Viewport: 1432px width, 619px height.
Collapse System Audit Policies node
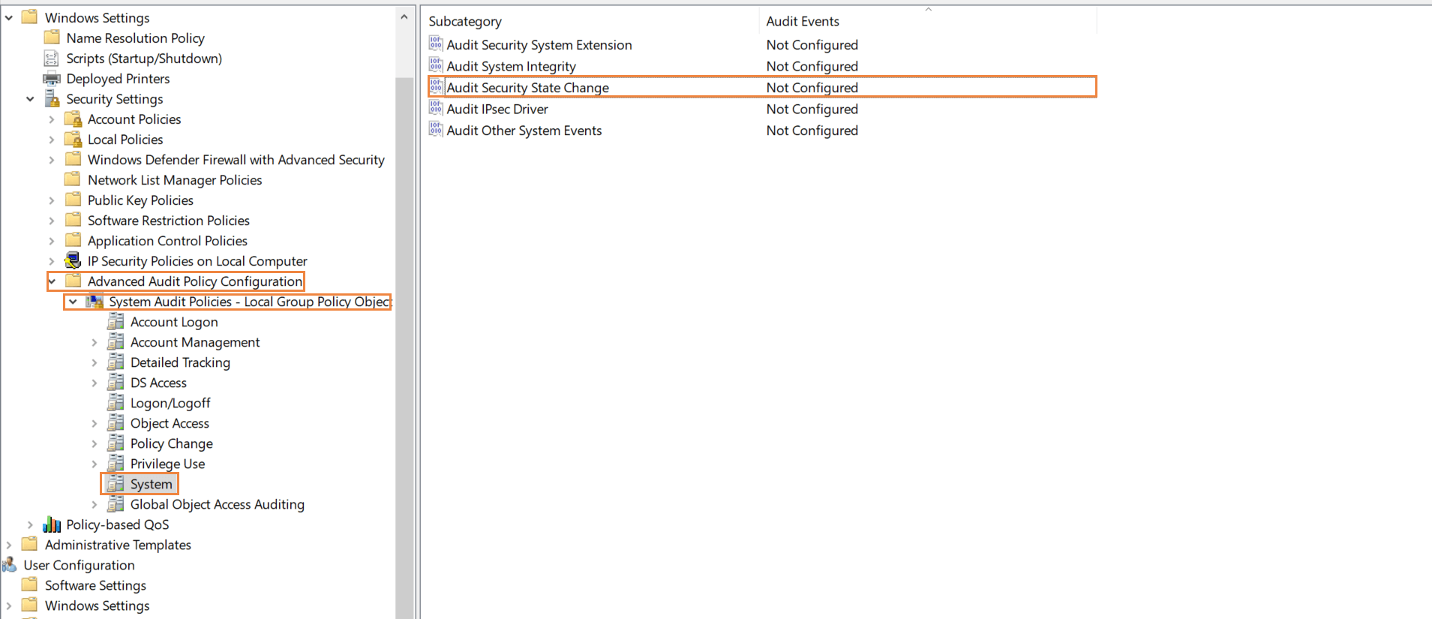click(73, 302)
